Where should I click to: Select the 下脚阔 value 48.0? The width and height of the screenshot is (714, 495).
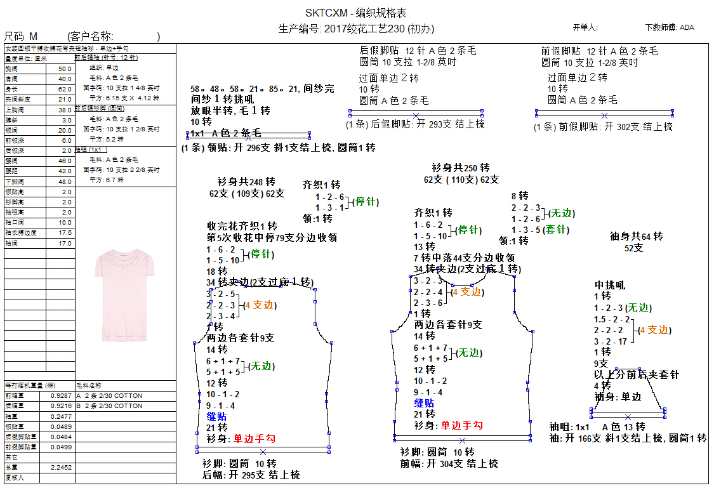tap(65, 181)
